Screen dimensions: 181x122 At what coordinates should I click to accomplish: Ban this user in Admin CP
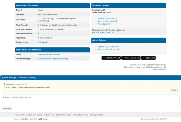point(108,49)
